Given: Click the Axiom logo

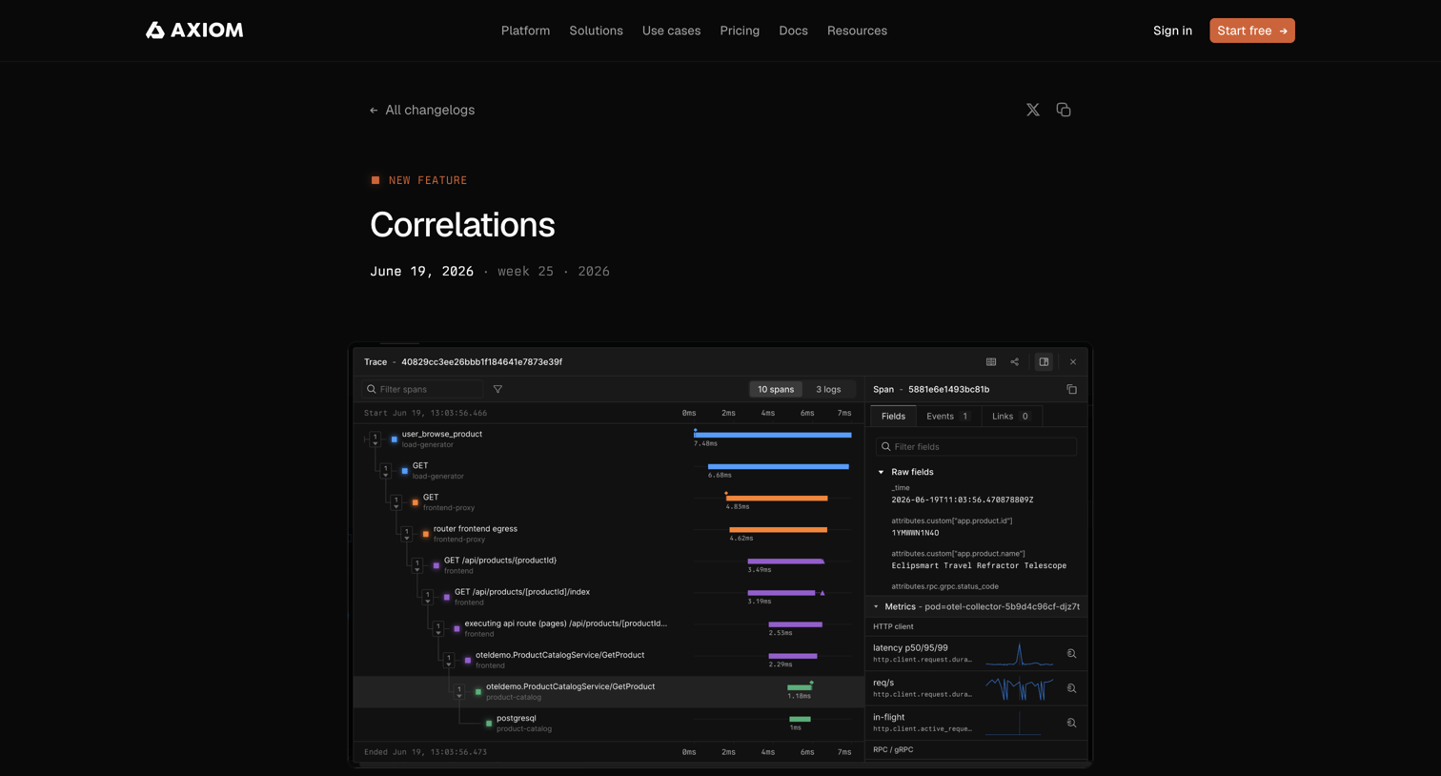Looking at the screenshot, I should click(x=194, y=31).
